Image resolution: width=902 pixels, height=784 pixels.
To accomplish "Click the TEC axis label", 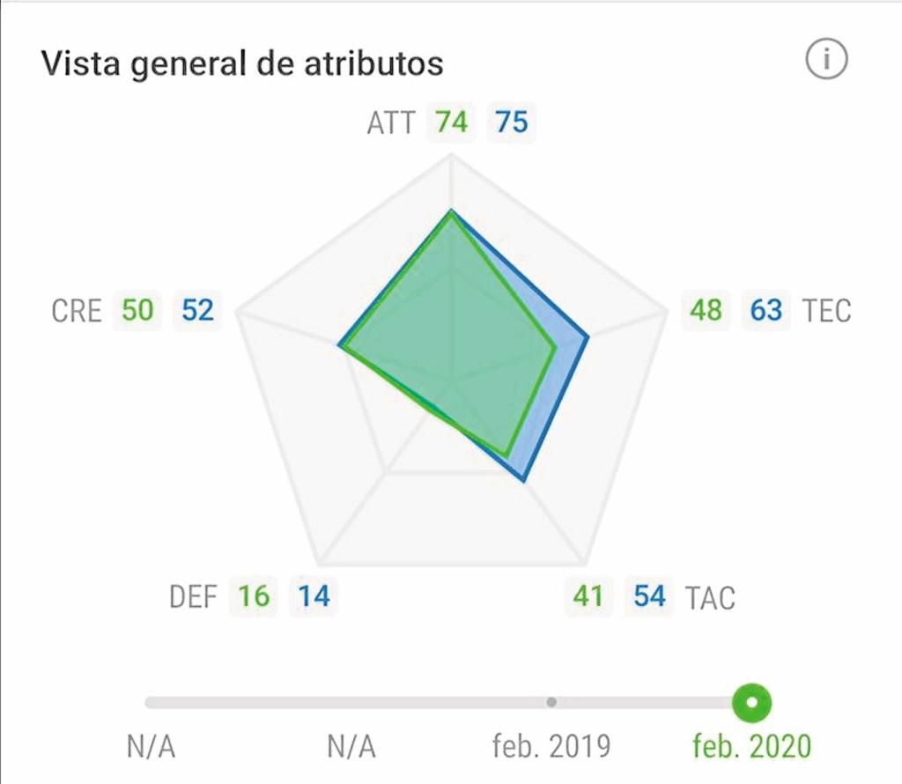I will pyautogui.click(x=827, y=311).
